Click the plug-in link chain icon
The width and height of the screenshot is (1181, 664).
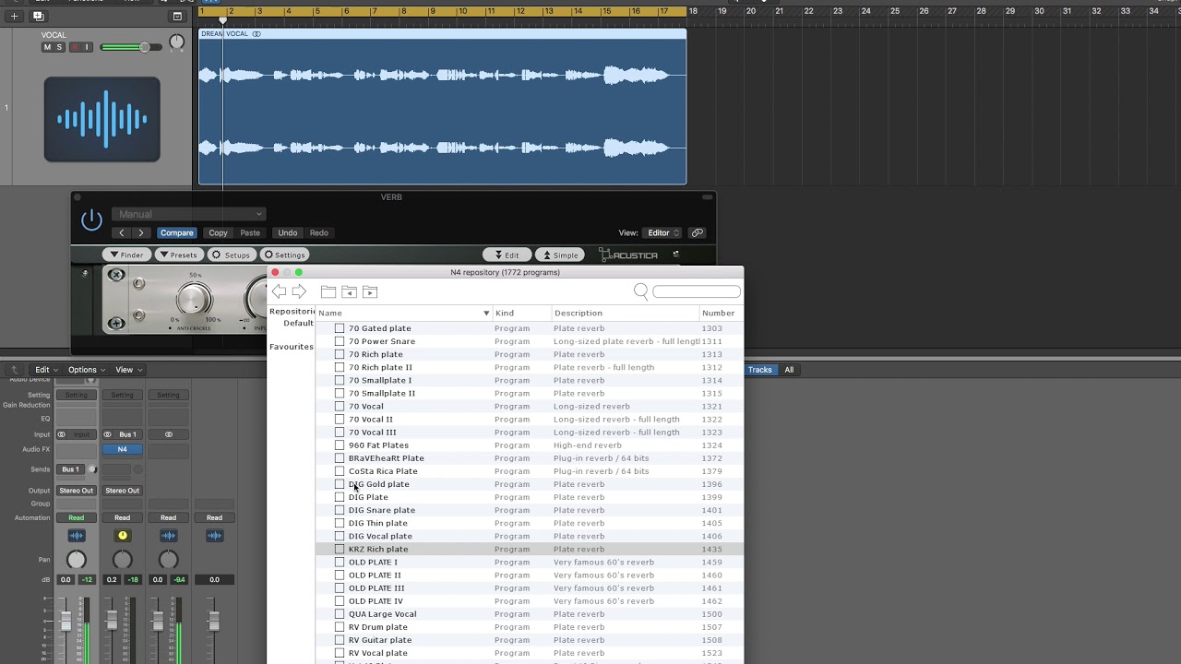pos(698,232)
